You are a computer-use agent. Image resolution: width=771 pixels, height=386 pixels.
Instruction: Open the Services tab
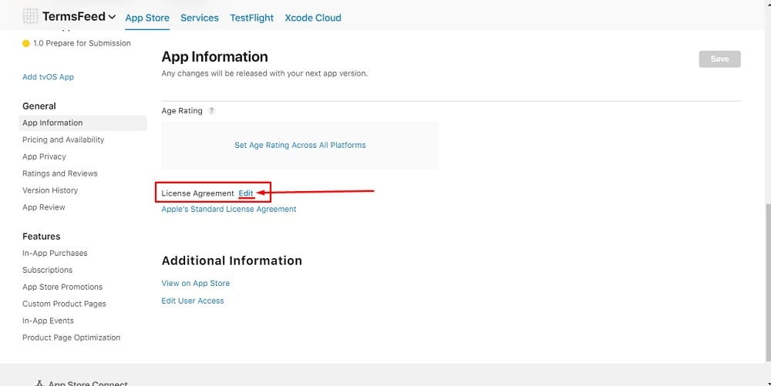[x=199, y=18]
